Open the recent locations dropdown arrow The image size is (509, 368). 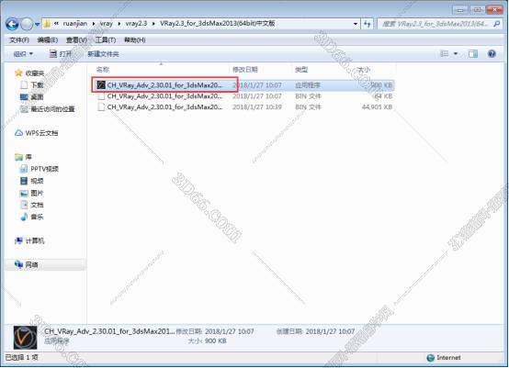38,24
